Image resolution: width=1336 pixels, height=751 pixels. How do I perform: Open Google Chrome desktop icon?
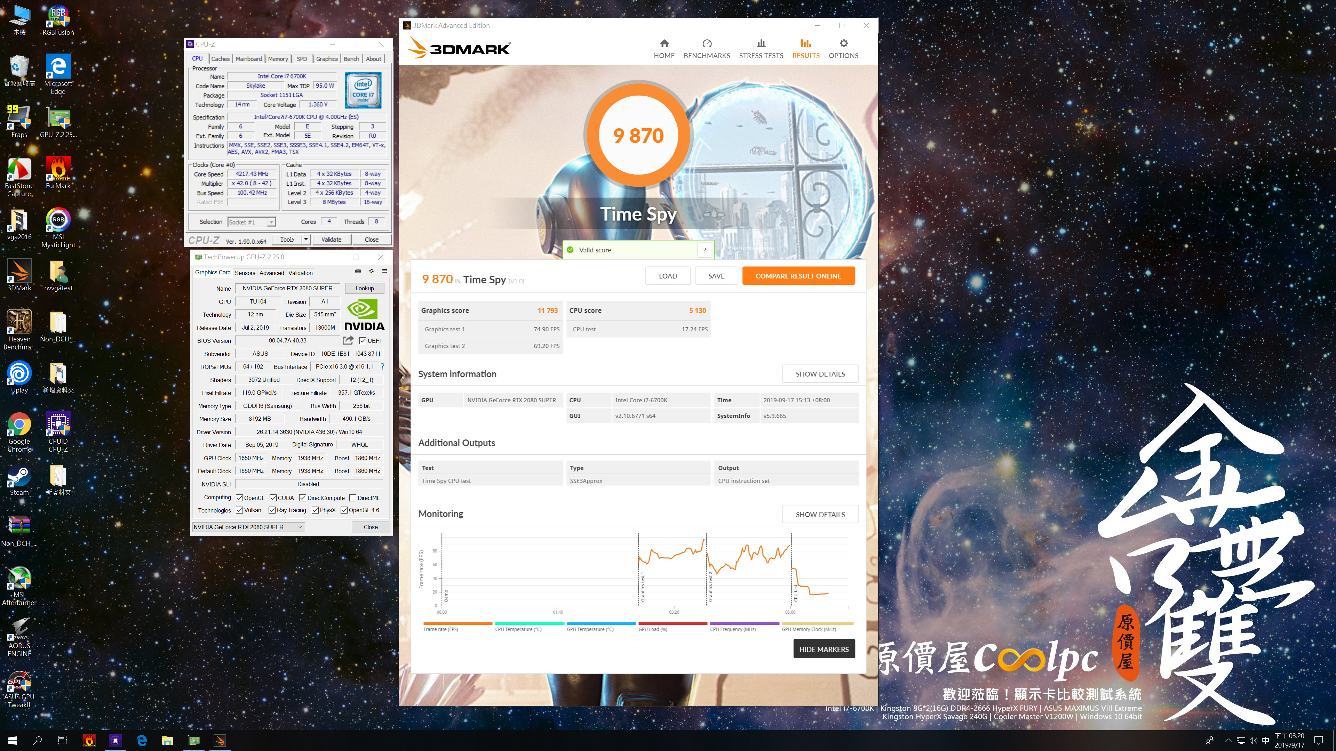pyautogui.click(x=19, y=433)
